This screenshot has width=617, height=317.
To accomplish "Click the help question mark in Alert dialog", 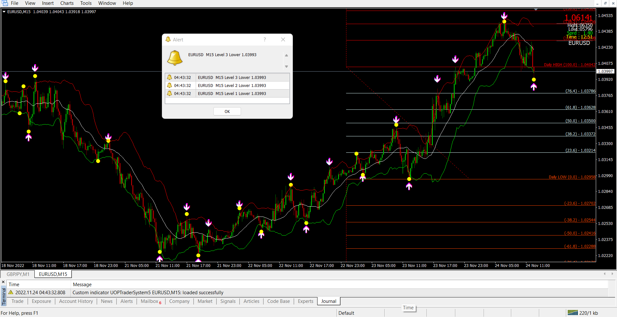I will pyautogui.click(x=264, y=39).
